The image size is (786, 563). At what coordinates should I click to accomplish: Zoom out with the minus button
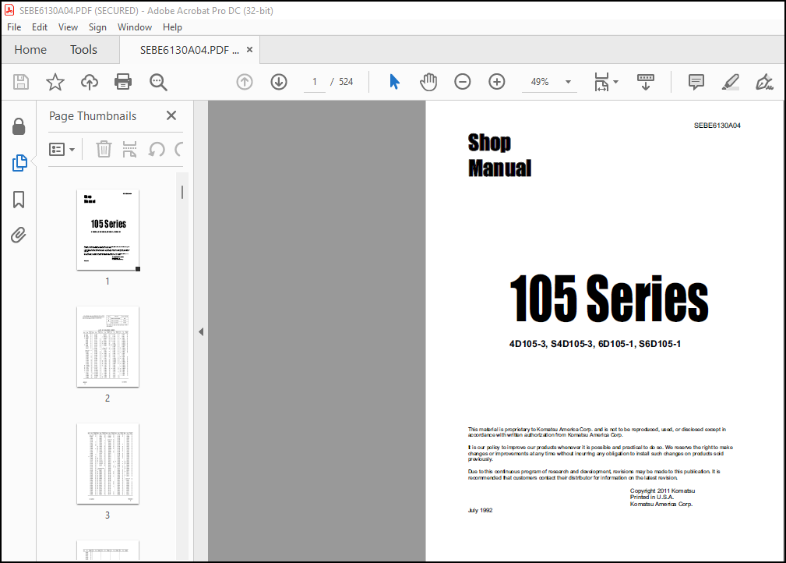click(x=462, y=82)
